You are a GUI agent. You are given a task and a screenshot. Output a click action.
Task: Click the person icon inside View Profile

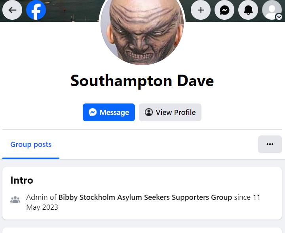149,112
